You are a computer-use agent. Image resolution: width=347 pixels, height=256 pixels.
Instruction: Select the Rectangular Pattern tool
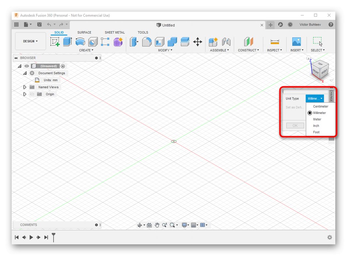[x=105, y=42]
